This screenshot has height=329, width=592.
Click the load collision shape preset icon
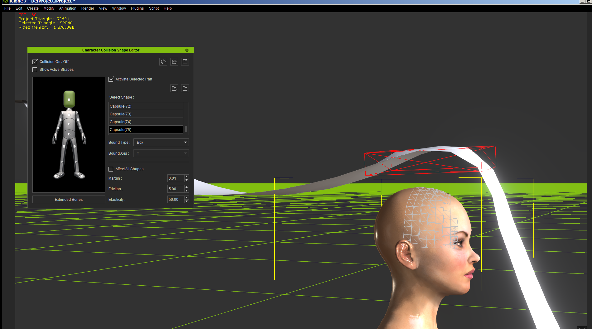[174, 62]
